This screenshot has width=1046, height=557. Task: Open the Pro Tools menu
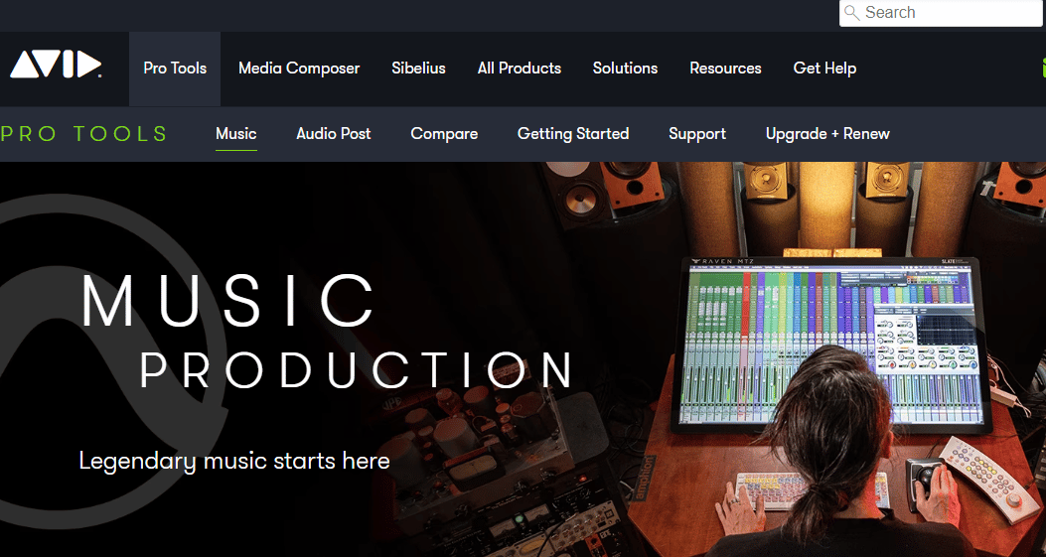pos(175,69)
